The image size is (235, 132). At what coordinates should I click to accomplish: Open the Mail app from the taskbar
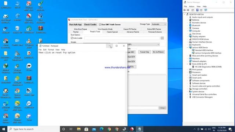click(94, 129)
